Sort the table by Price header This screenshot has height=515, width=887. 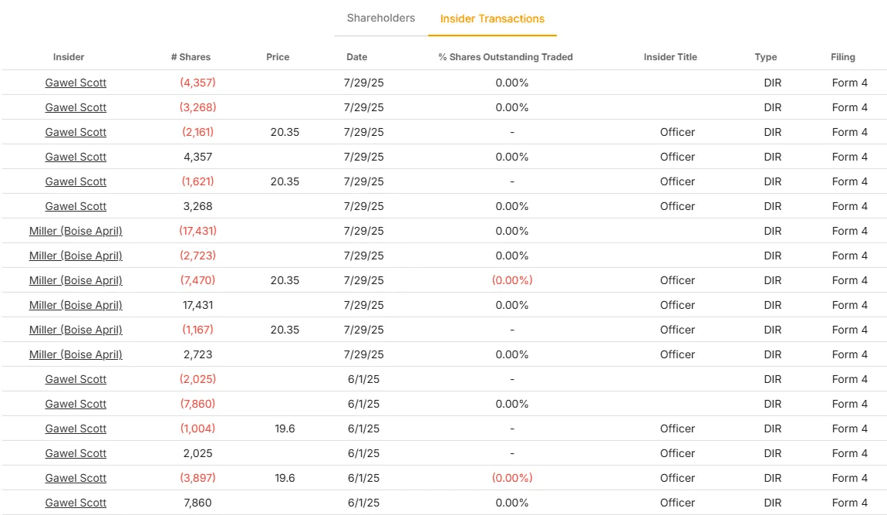(278, 57)
